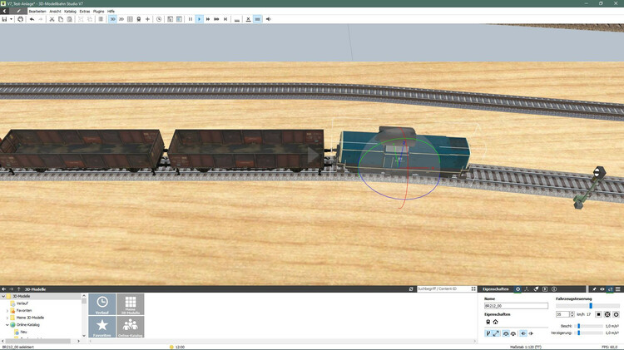This screenshot has width=624, height=350.
Task: Toggle the sound speaker icon
Action: pyautogui.click(x=269, y=19)
